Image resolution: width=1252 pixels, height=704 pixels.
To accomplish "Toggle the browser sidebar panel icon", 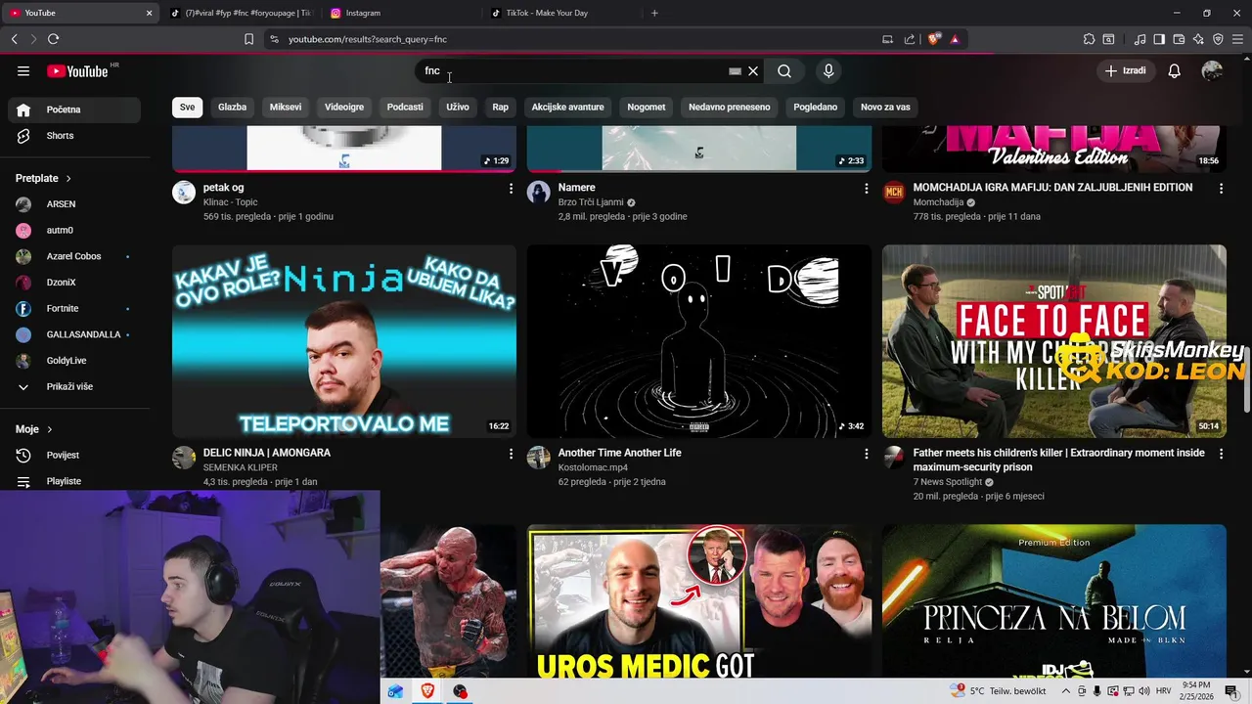I will (x=1159, y=39).
